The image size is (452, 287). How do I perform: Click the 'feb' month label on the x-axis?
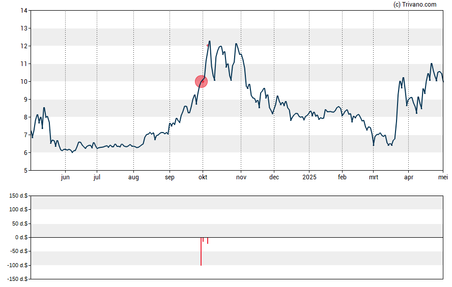pos(342,177)
